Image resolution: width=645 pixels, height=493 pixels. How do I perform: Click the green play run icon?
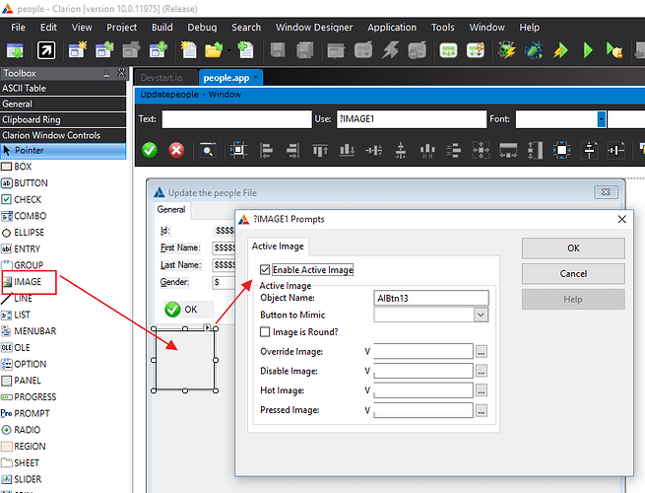[x=588, y=50]
